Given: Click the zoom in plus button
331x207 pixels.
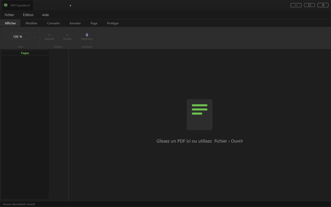Looking at the screenshot, I should point(35,37).
